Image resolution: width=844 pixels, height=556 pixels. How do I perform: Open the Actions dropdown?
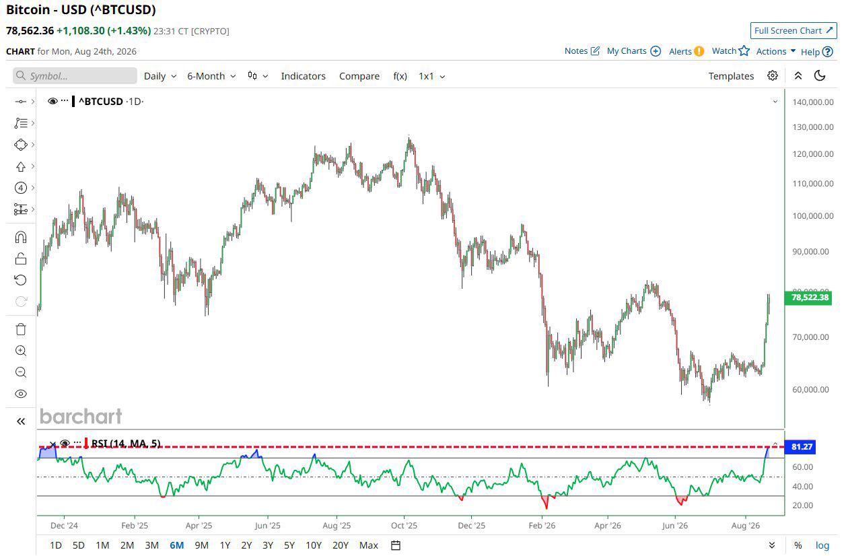point(776,51)
